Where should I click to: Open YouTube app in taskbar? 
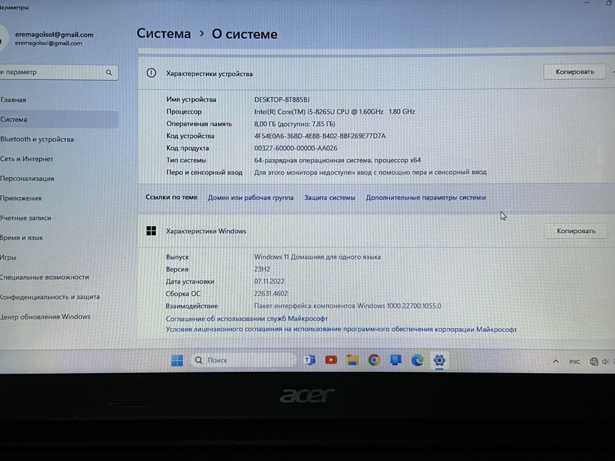tap(331, 360)
